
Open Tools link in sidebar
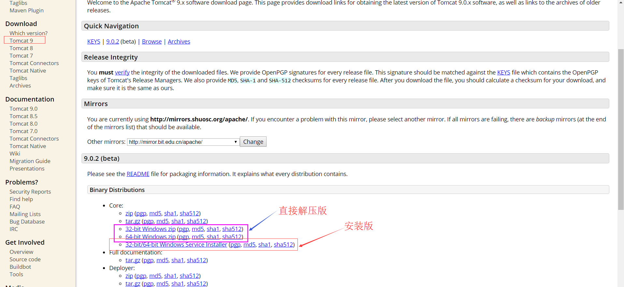[16, 274]
